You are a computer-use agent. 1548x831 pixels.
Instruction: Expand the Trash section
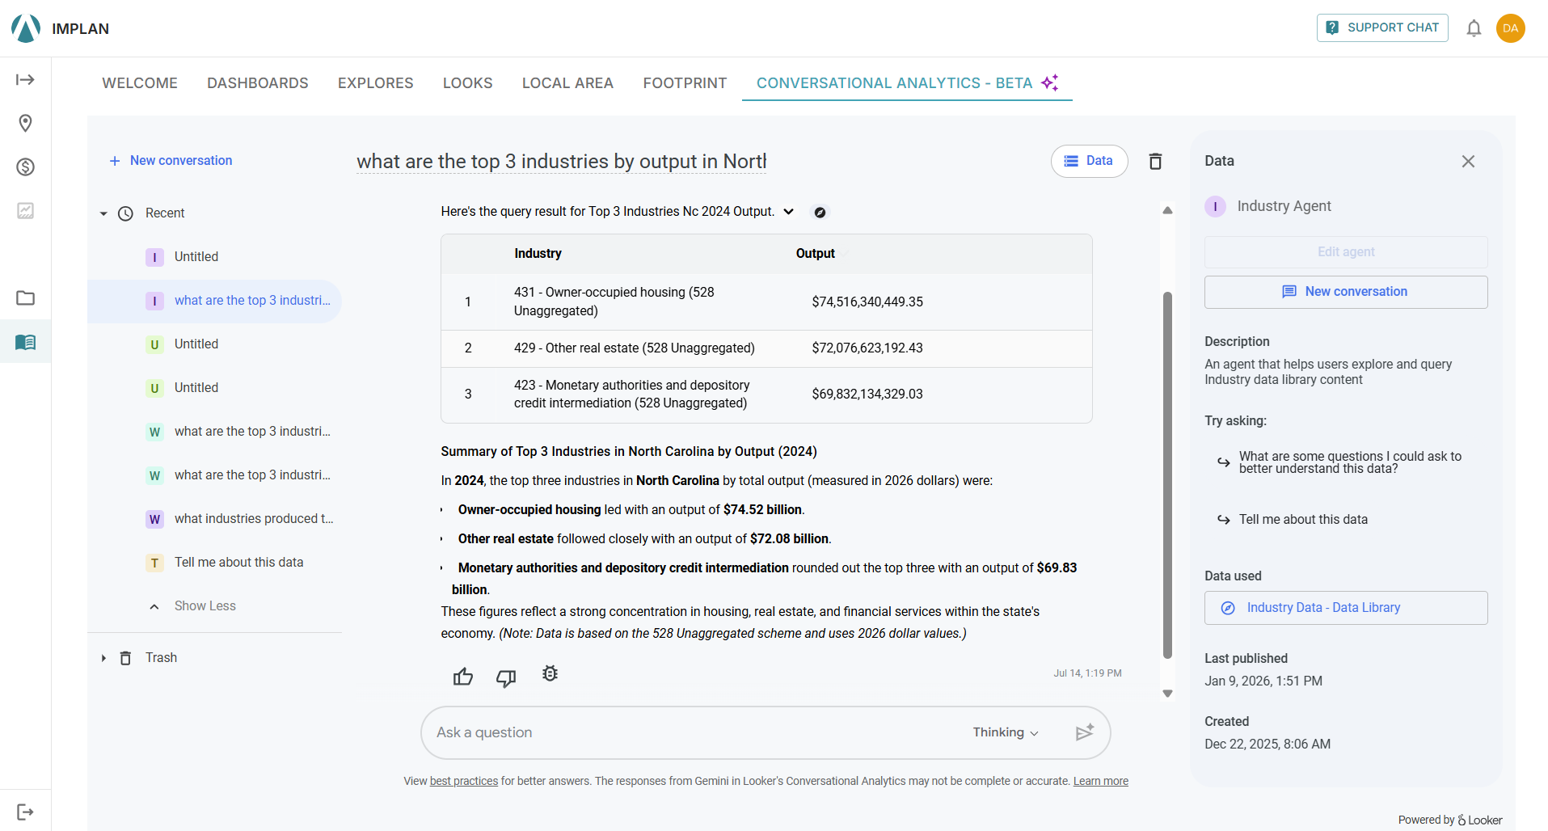pos(103,658)
